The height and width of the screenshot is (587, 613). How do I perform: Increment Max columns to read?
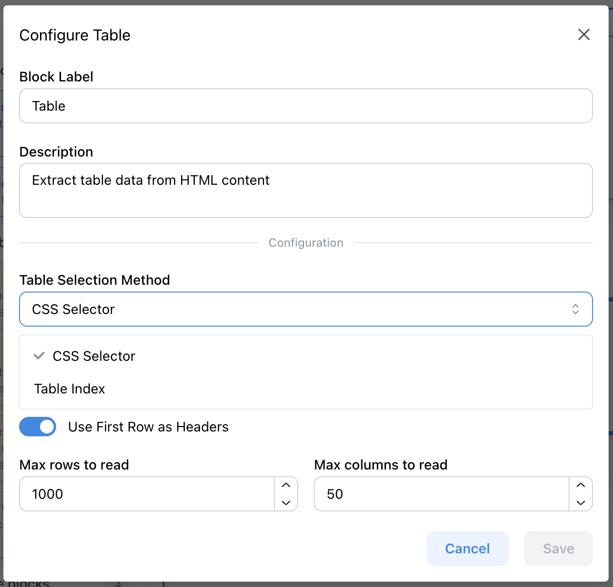pyautogui.click(x=581, y=485)
